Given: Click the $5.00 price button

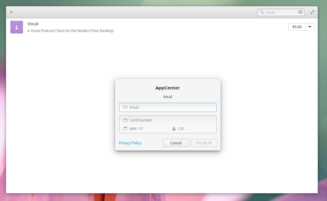Looking at the screenshot, I should (297, 27).
